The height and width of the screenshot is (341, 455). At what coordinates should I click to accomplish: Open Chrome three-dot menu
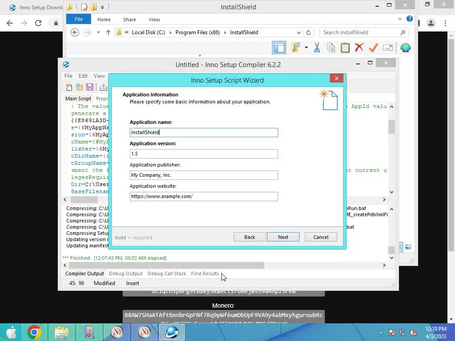(445, 23)
